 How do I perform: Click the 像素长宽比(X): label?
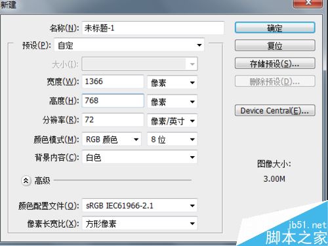pos(53,224)
